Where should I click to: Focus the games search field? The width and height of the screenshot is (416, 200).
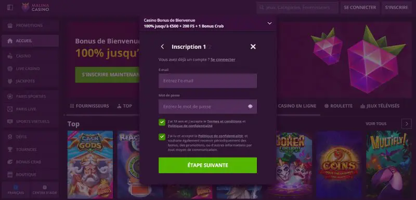[297, 8]
